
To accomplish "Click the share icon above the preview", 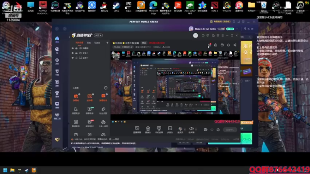I will click(x=235, y=45).
